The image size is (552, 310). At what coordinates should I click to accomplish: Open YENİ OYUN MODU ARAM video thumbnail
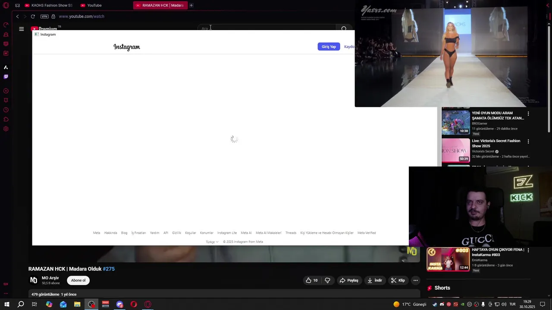click(x=455, y=122)
